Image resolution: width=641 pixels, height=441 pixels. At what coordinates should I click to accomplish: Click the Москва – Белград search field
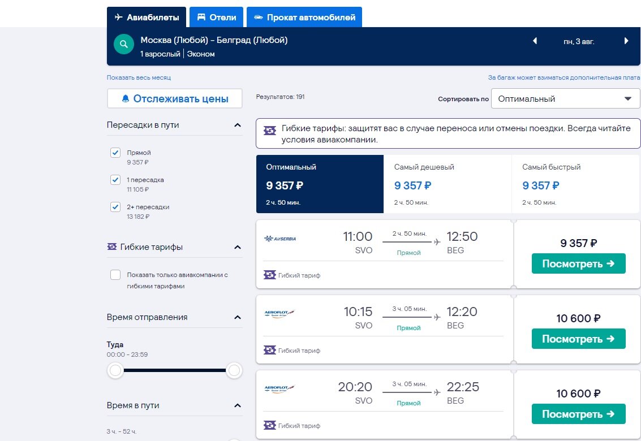click(214, 40)
